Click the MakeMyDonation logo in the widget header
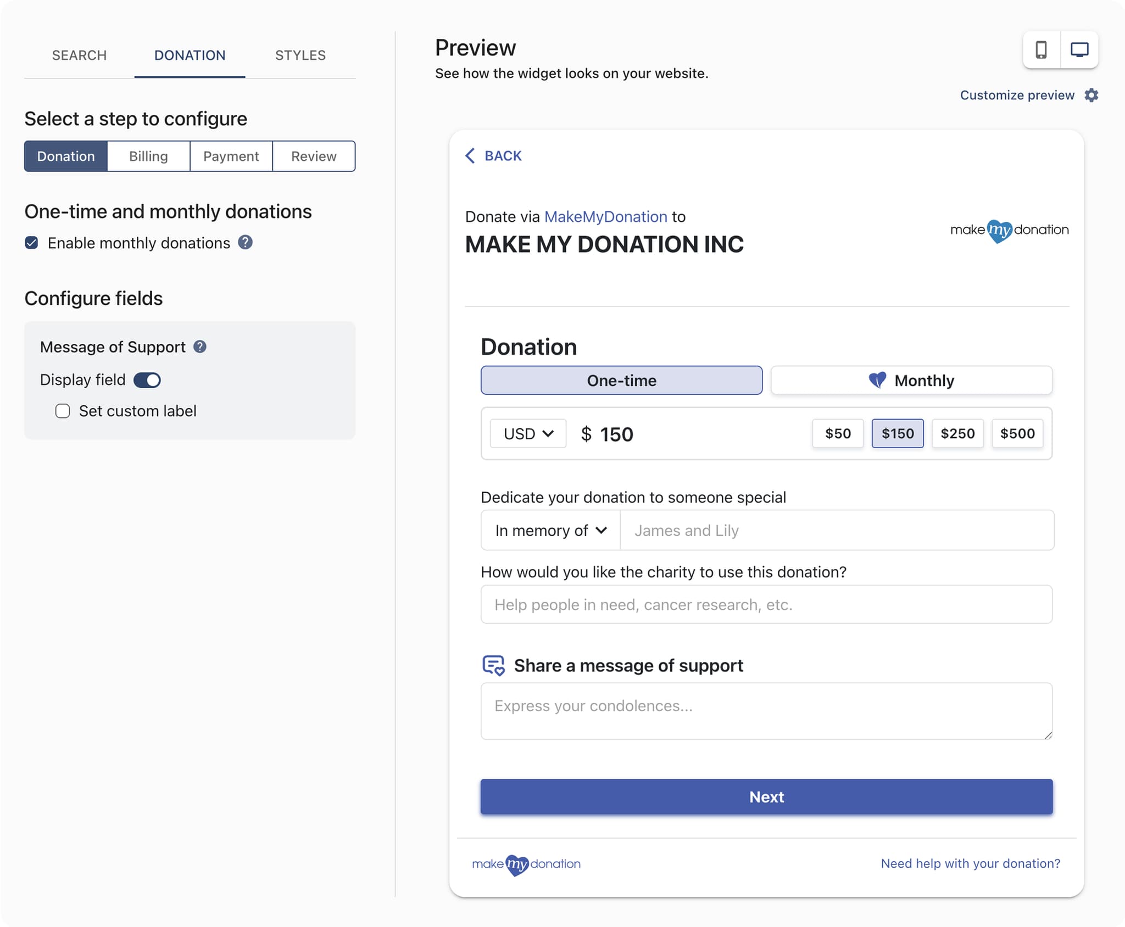1125x927 pixels. click(1009, 230)
